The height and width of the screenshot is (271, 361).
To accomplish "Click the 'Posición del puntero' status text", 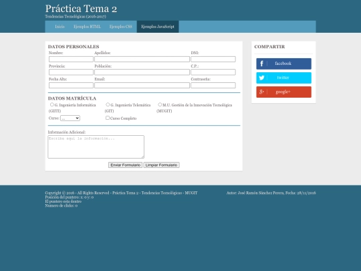I will click(70, 197).
